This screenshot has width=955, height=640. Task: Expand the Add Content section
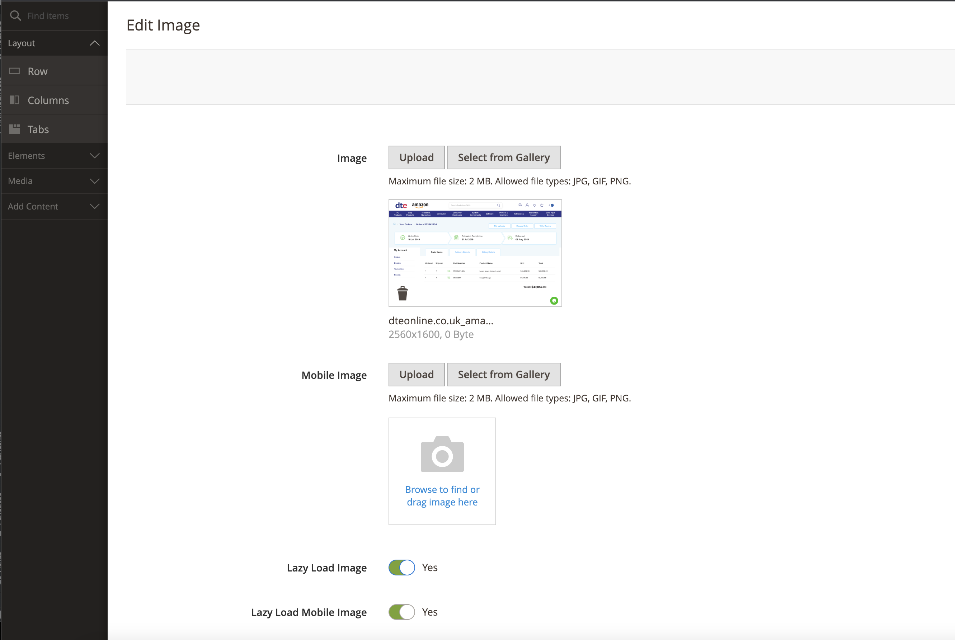coord(94,207)
